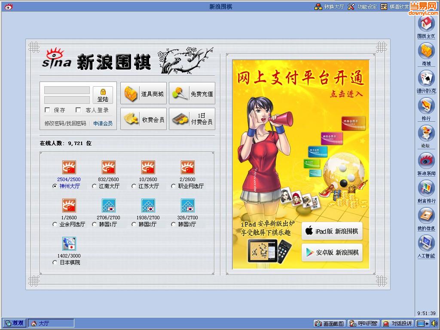Screen dimensions: 440x330
Task: Launch 德州扑克 Texas Hold'em icon
Action: tap(426, 82)
